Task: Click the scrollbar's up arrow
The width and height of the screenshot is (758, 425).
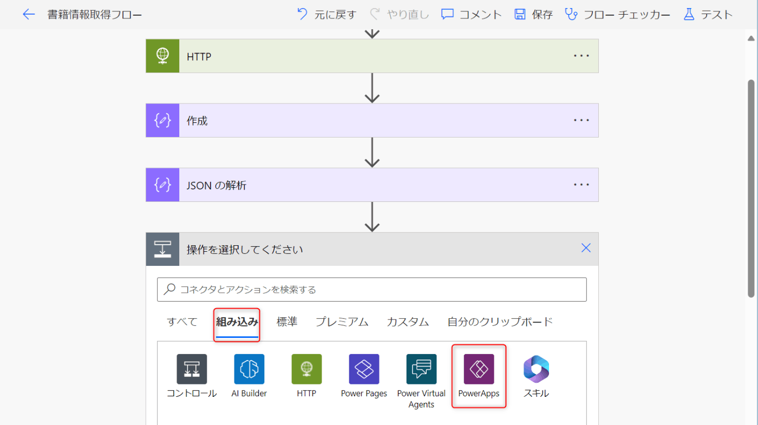Action: [x=751, y=38]
